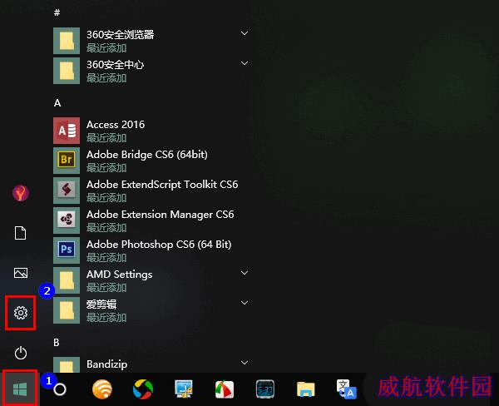Select 'Adobe Photoshop CS6 (64 Bit)' label
This screenshot has width=499, height=406.
(x=159, y=245)
